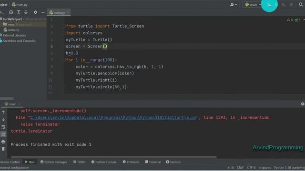Click the Run with Coverage icon
Image resolution: width=305 pixels, height=171 pixels.
(x=284, y=5)
